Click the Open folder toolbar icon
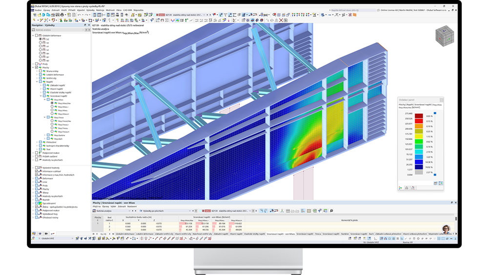The height and width of the screenshot is (275, 488). pos(39,15)
